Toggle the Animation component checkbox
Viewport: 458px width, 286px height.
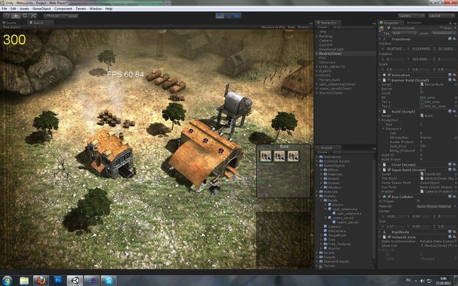pos(389,75)
